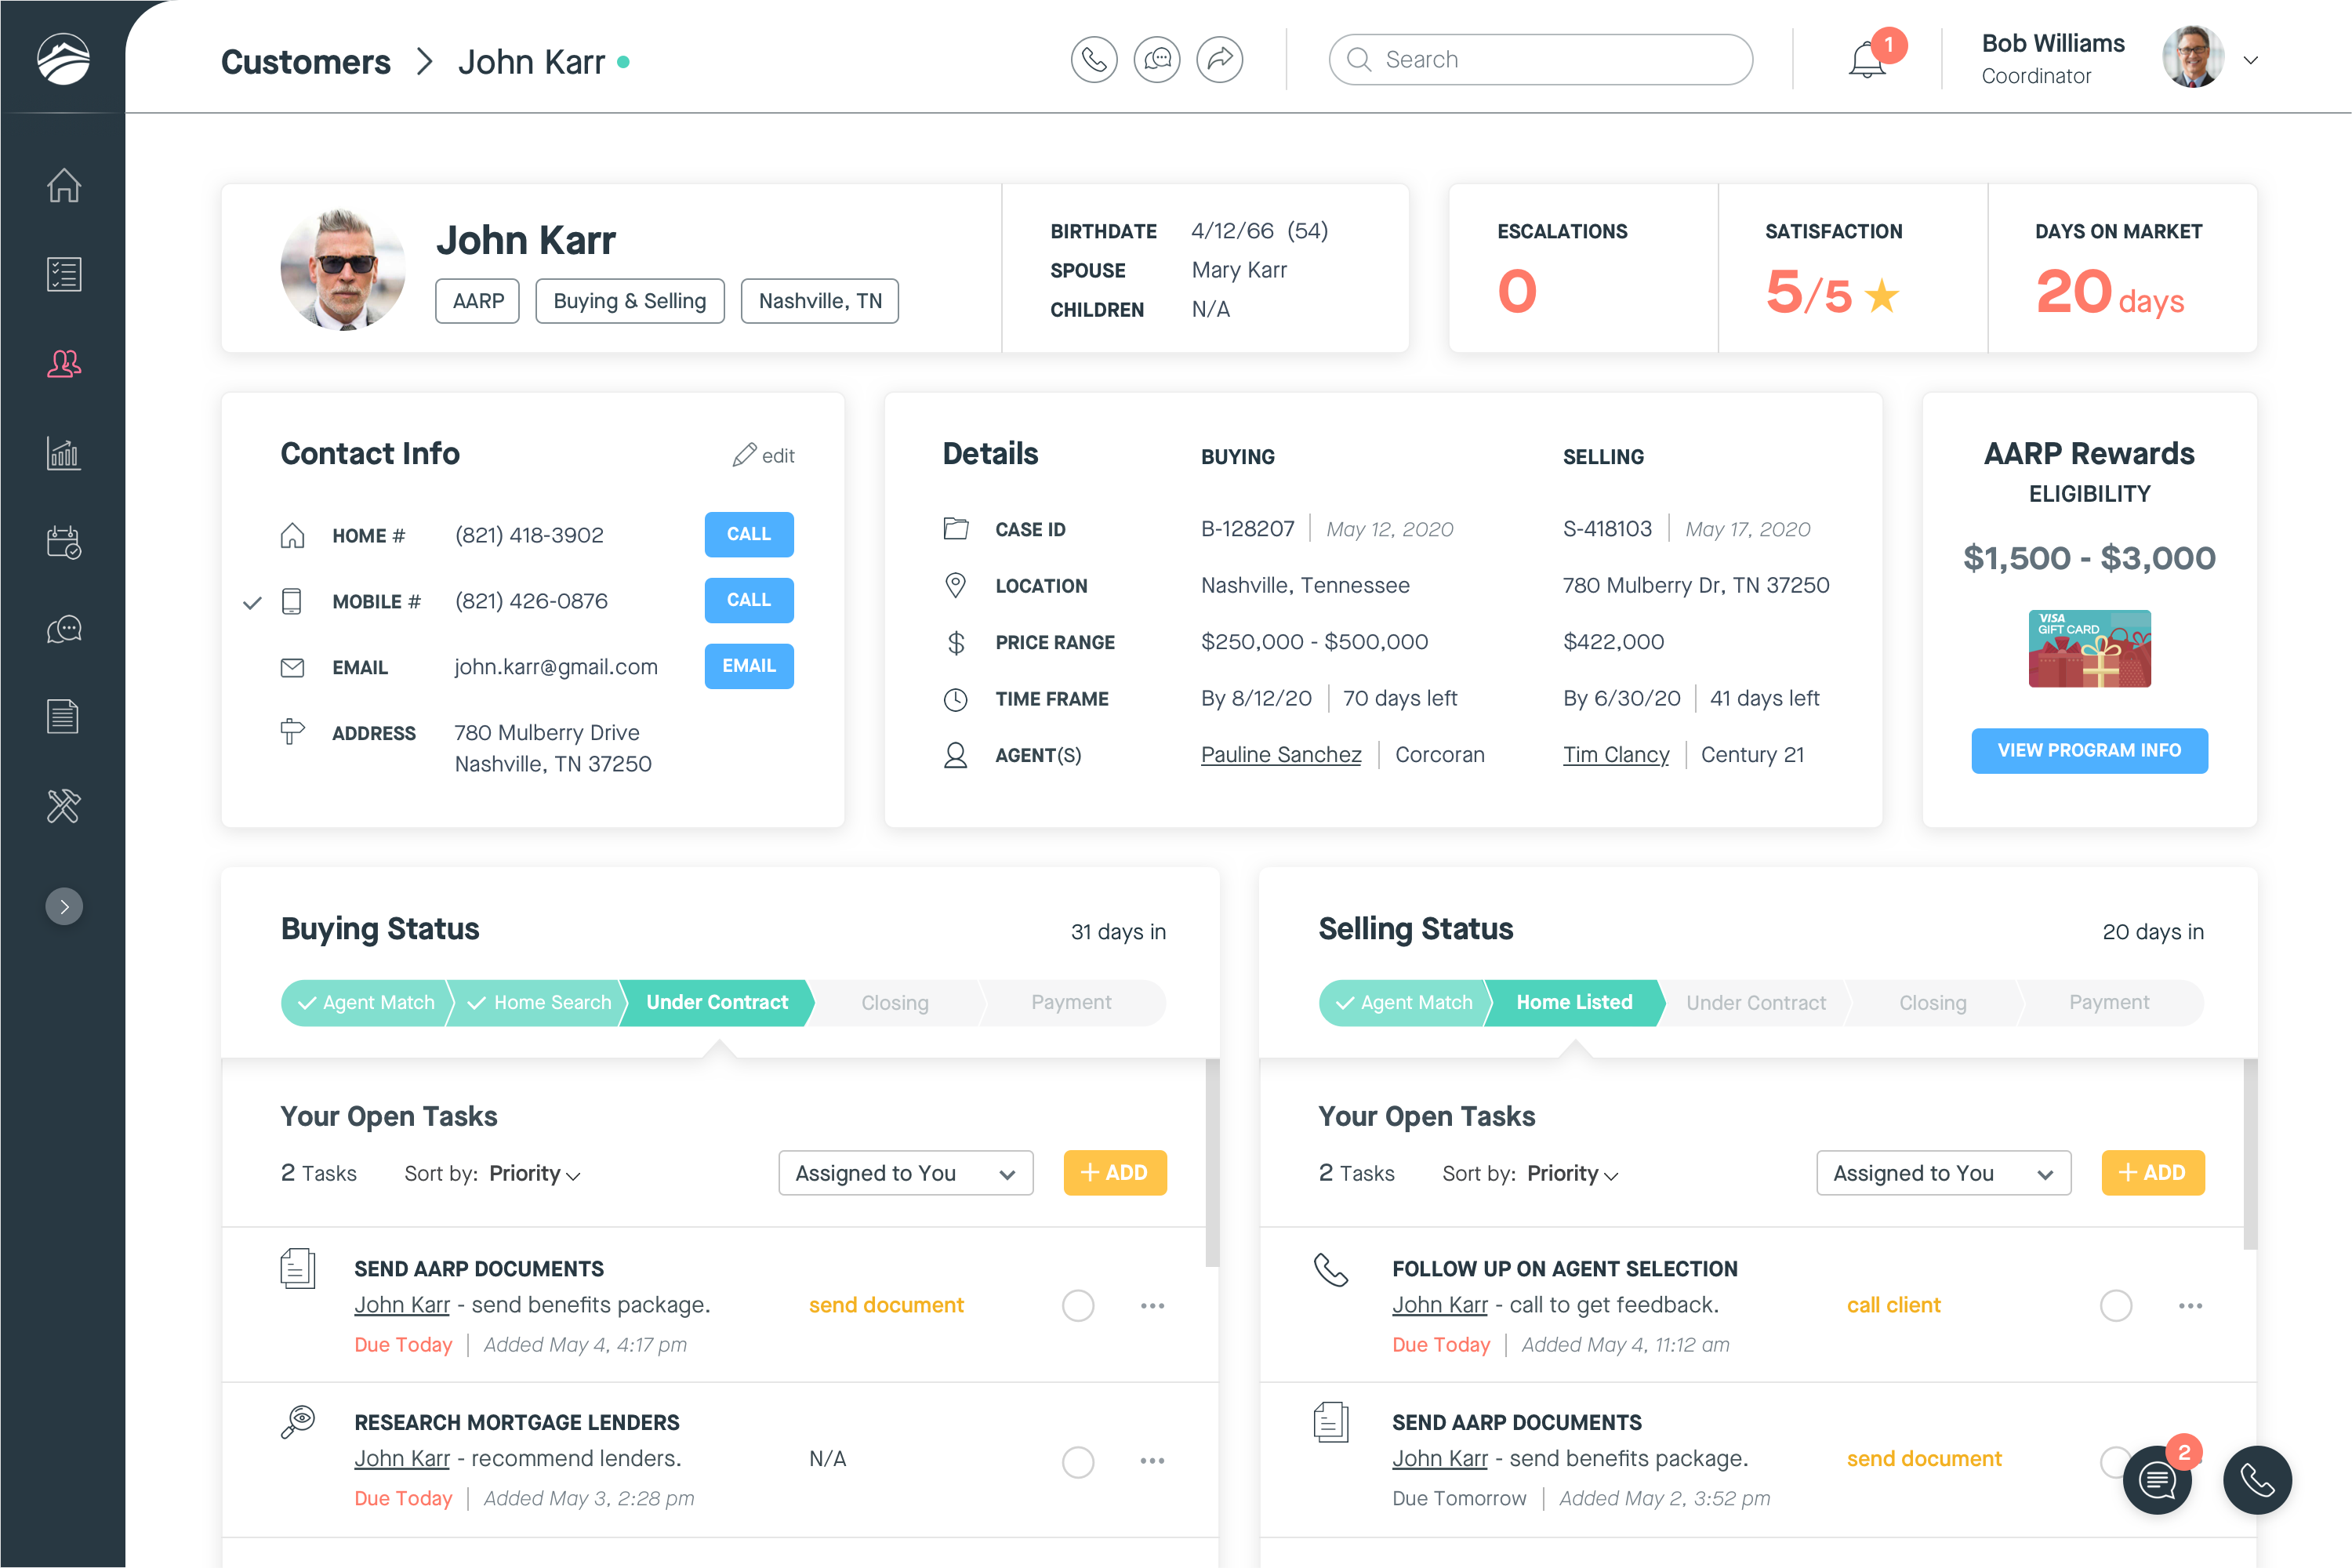Open the task checklist sidebar icon
The height and width of the screenshot is (1568, 2352).
[63, 274]
